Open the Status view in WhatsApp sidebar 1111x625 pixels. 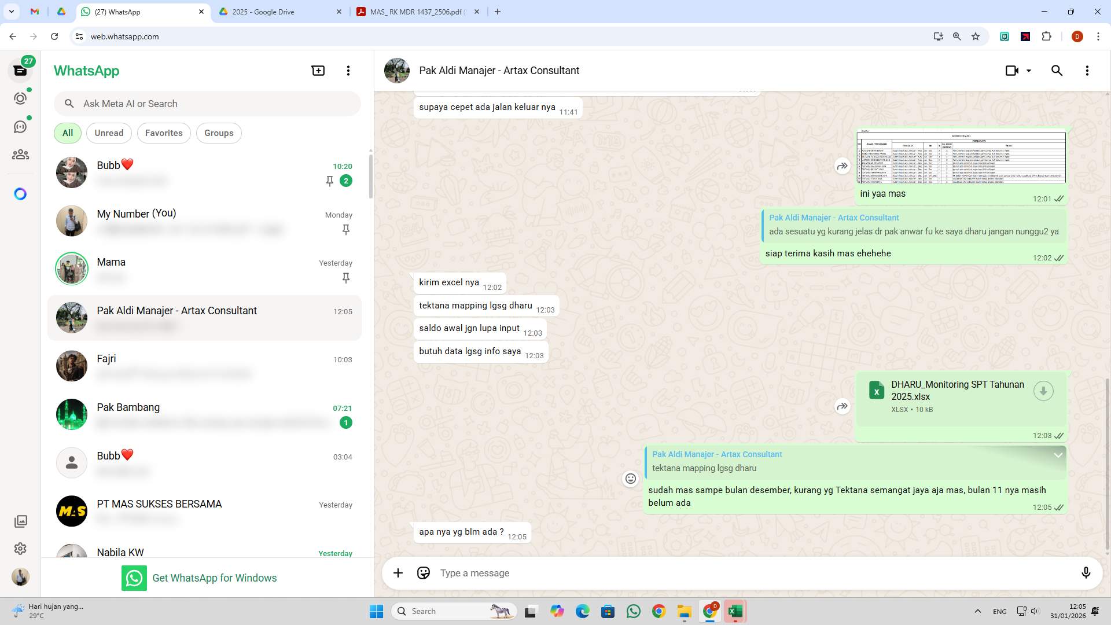[x=20, y=98]
